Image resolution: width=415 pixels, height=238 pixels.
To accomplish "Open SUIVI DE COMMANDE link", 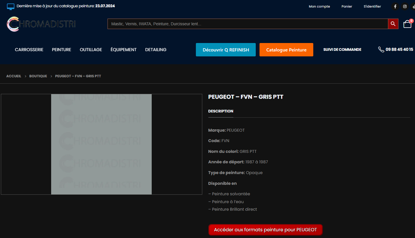I will (x=342, y=50).
